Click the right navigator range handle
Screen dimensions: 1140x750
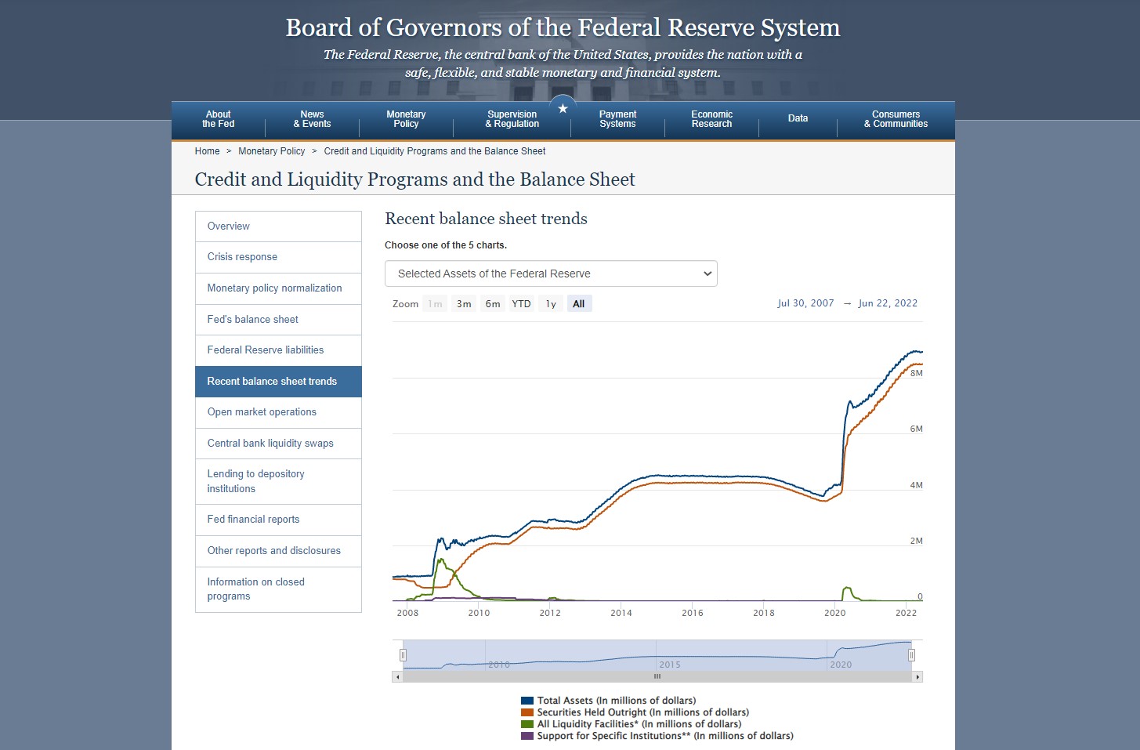click(x=911, y=655)
